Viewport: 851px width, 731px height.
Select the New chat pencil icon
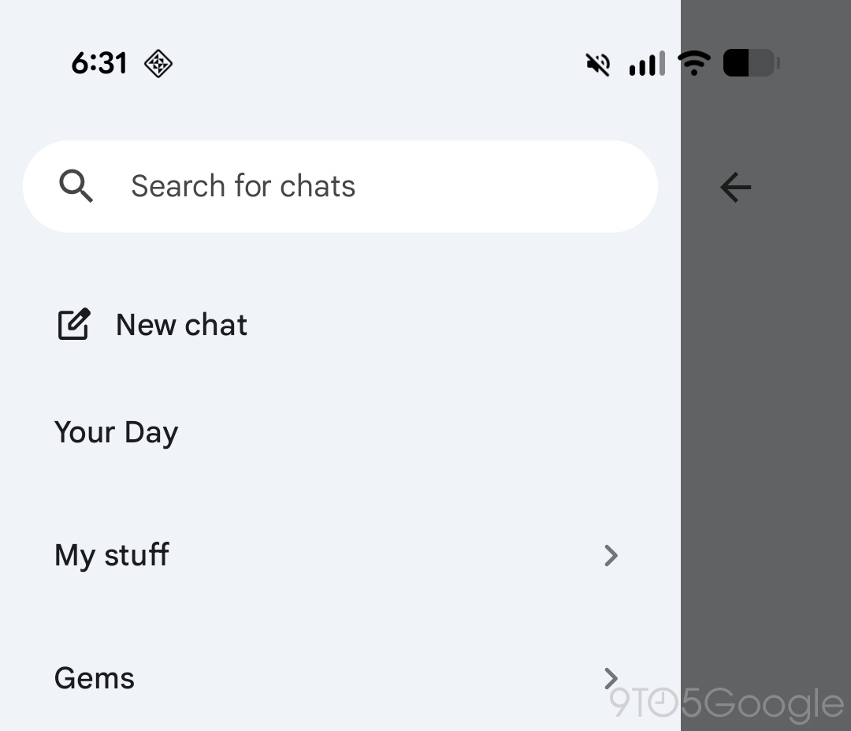pyautogui.click(x=73, y=324)
